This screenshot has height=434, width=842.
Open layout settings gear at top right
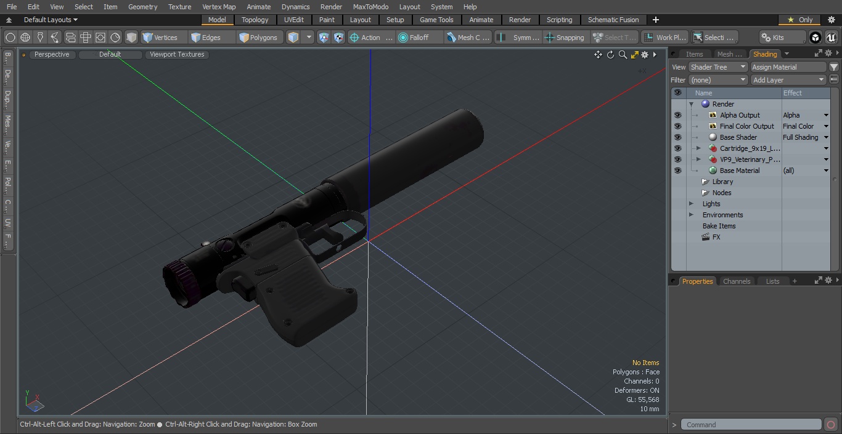[x=831, y=20]
